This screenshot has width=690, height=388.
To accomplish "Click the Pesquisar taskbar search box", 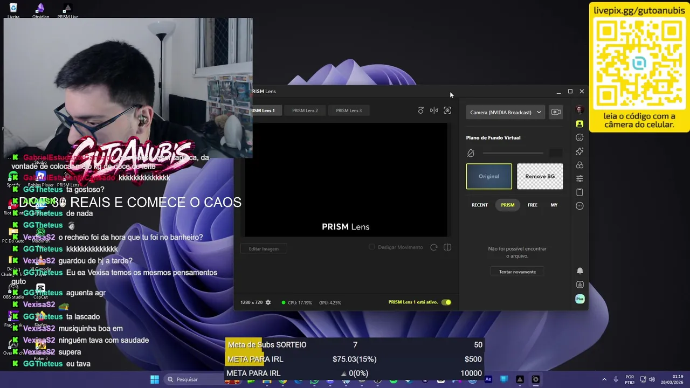I will (x=193, y=379).
